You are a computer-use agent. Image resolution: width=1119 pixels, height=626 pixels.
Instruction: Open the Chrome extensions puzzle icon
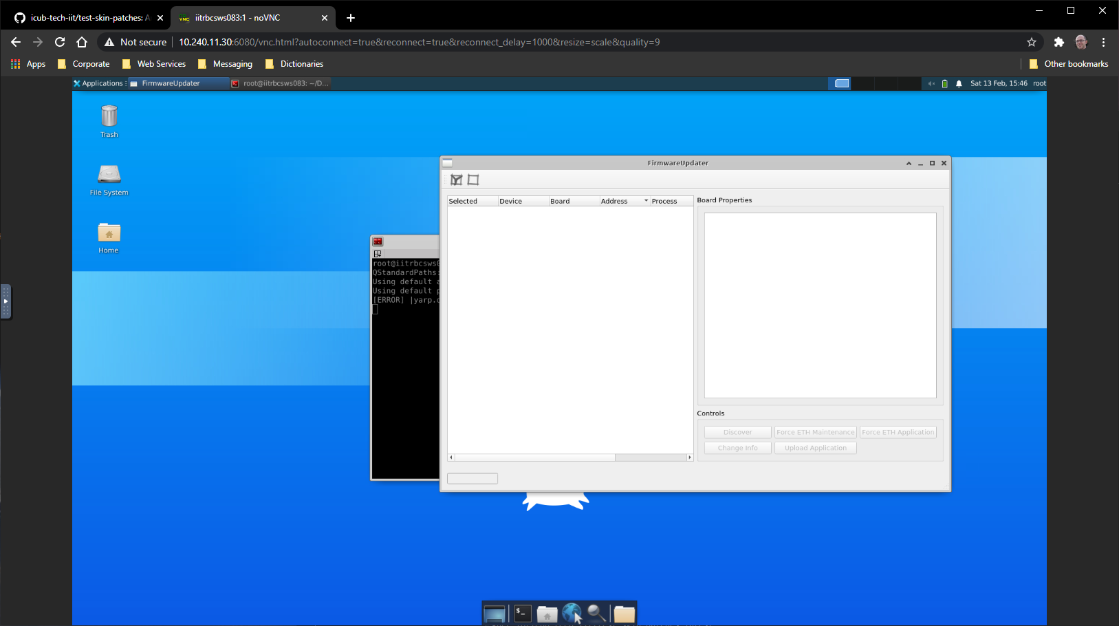tap(1059, 42)
